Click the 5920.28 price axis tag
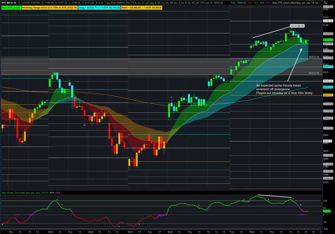335x234 pixels. tap(328, 111)
